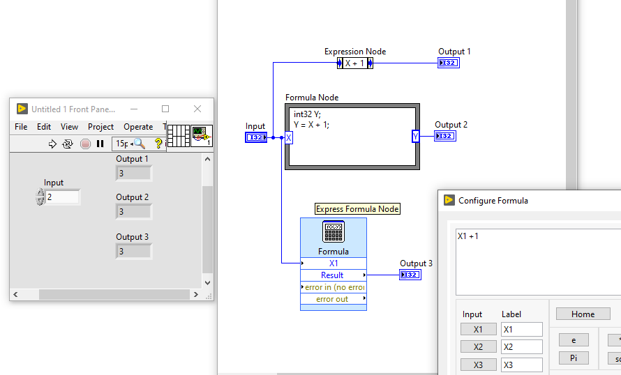Open the yellow context help icon
621x375 pixels.
(x=158, y=144)
